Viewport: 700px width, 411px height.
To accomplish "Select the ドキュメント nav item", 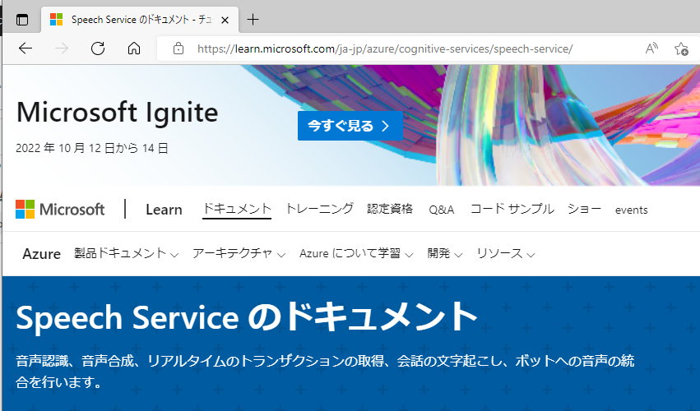I will point(237,210).
